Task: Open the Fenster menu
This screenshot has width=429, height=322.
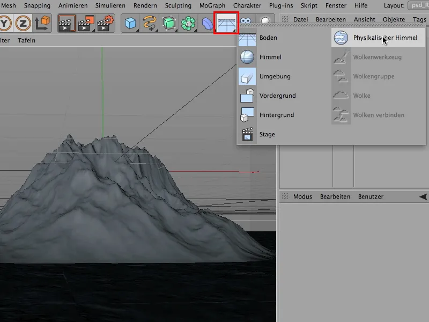Action: pyautogui.click(x=336, y=5)
